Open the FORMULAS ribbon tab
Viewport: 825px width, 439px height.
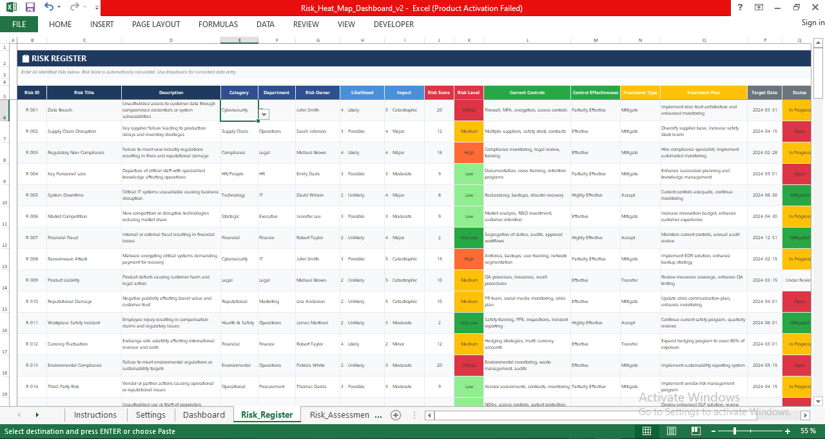218,24
